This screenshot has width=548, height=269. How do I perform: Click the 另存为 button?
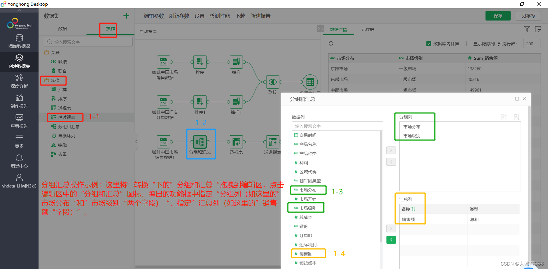[x=528, y=16]
